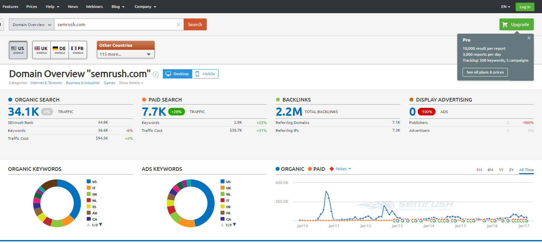Open paid Traffic Cost value $38.7K
Image resolution: width=542 pixels, height=244 pixels.
236,130
